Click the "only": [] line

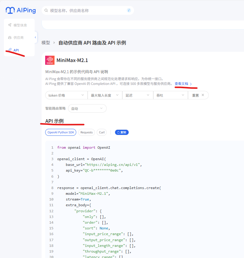94,217
